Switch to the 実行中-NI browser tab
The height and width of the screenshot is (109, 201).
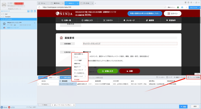pos(57,3)
